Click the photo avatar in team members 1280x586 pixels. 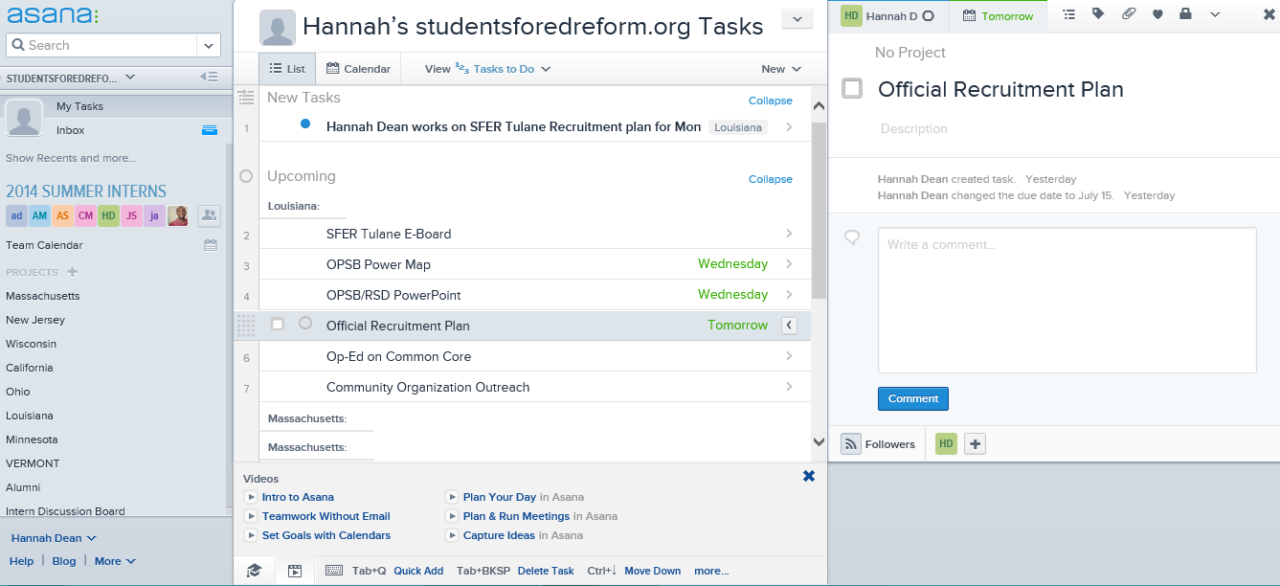pos(178,216)
